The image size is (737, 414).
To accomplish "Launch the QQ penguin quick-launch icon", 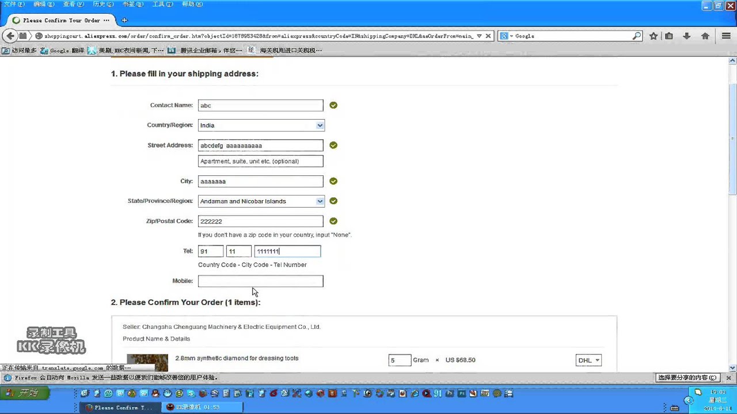I will (155, 393).
